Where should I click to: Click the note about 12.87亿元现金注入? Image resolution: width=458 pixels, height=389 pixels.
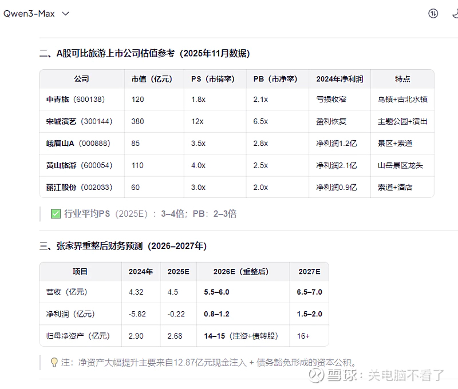[208, 363]
